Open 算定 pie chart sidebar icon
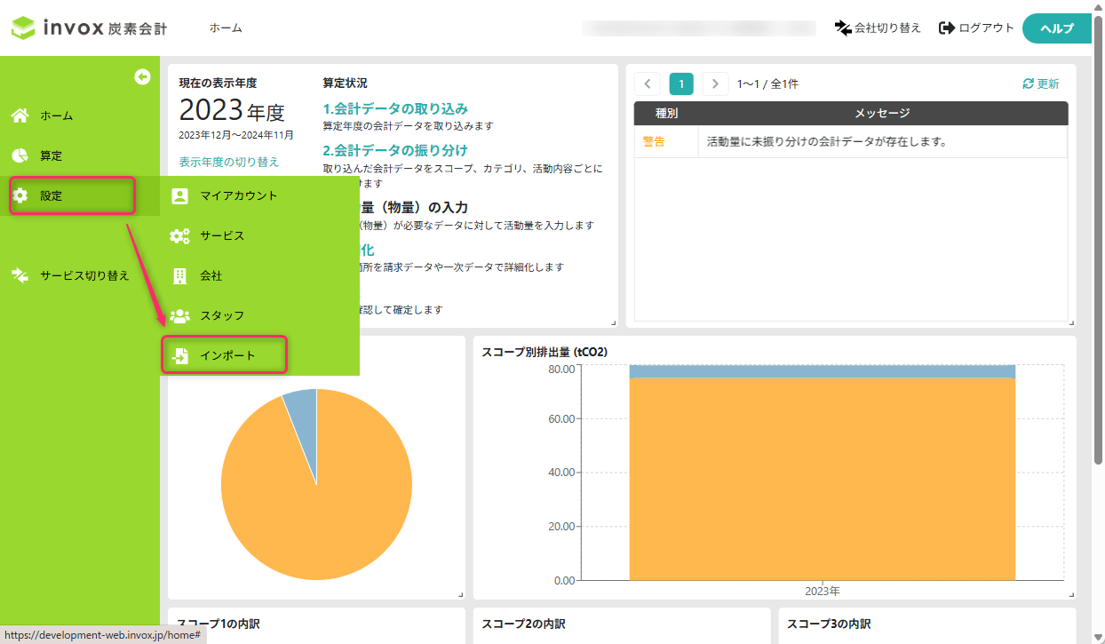Image resolution: width=1105 pixels, height=644 pixels. [x=20, y=155]
